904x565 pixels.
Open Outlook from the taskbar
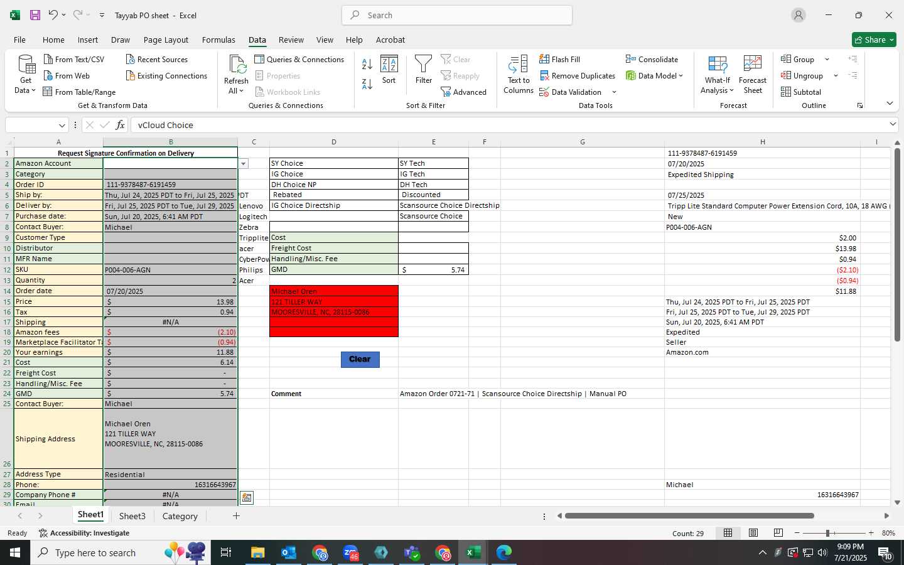pyautogui.click(x=289, y=552)
